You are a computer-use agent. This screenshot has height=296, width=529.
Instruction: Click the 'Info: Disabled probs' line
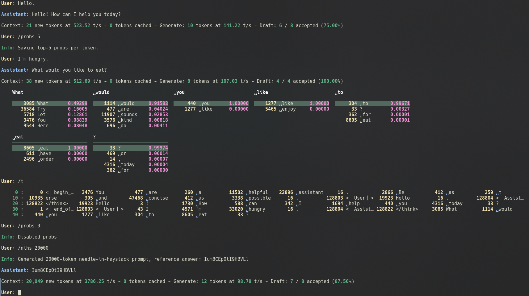tap(29, 237)
